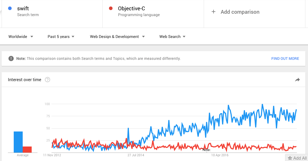Screen dimensions: 308x161
Task: Click the FIND OUT MORE link
Action: click(285, 58)
